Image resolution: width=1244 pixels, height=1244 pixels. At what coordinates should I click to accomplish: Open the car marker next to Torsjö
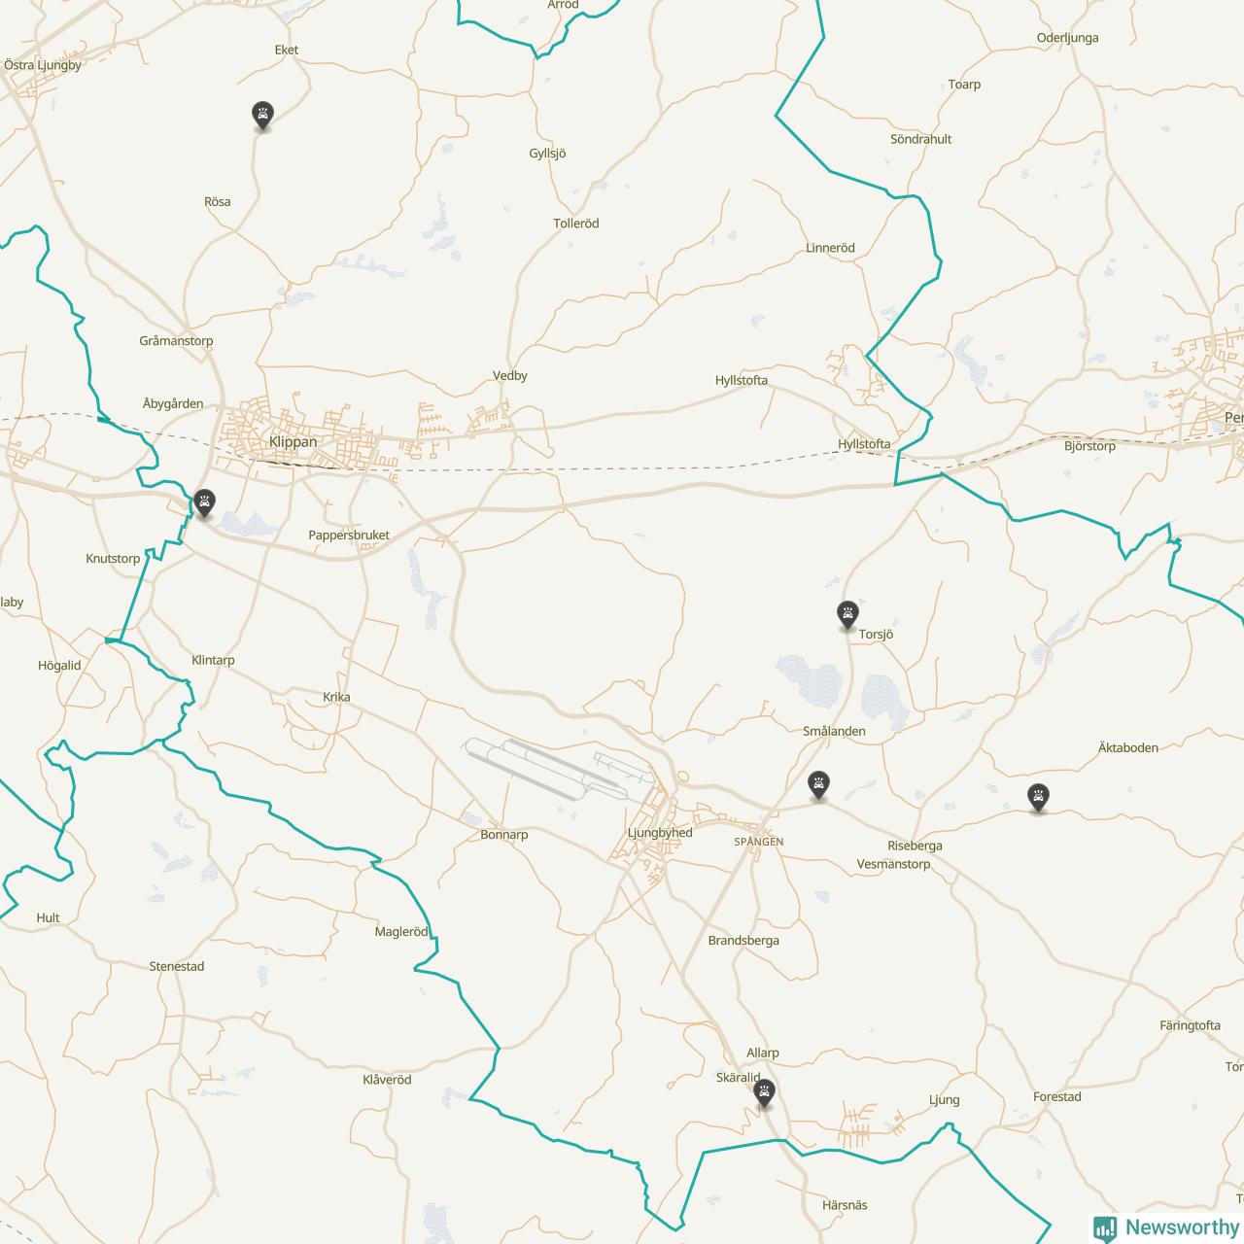847,615
